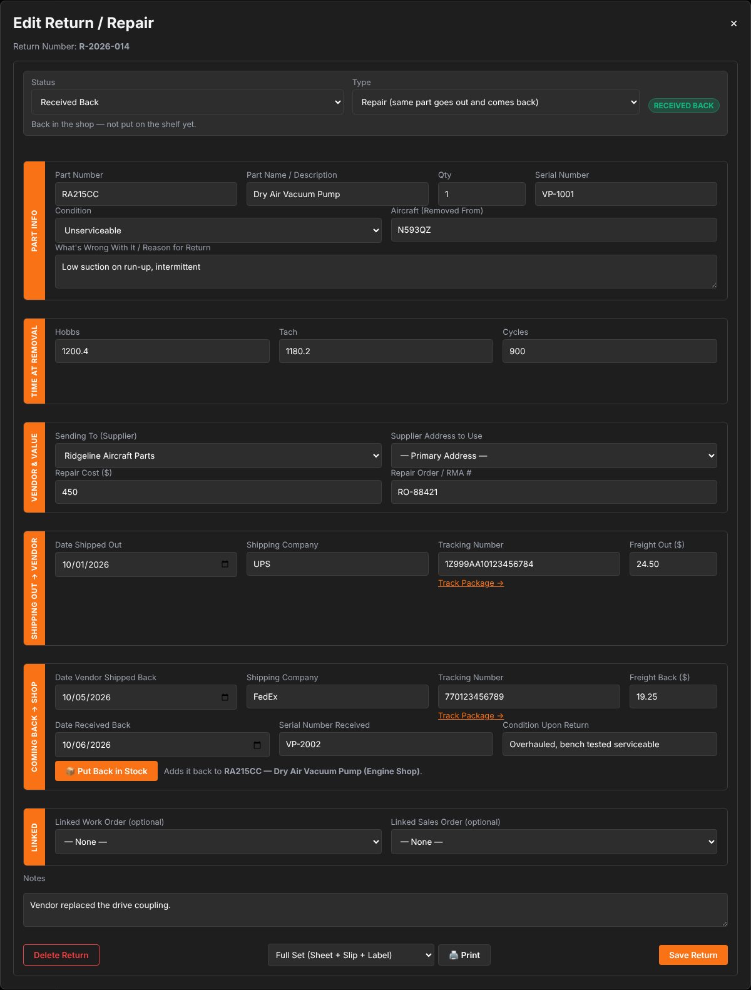751x990 pixels.
Task: Edit the outbound Shipping Company field UPS
Action: click(337, 564)
